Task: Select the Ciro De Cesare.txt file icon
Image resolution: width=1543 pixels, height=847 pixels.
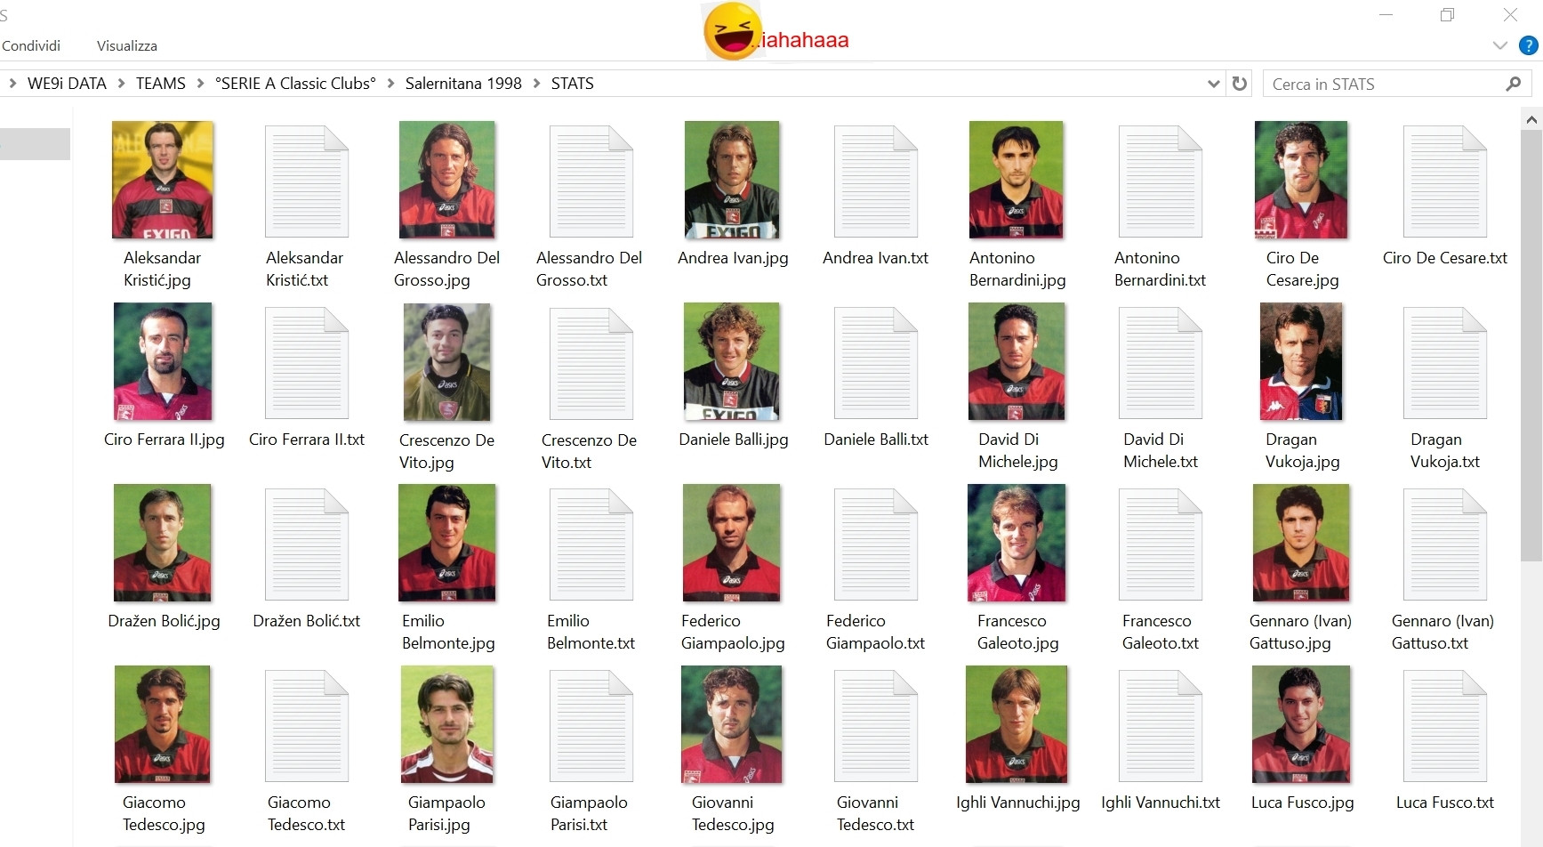Action: tap(1444, 181)
